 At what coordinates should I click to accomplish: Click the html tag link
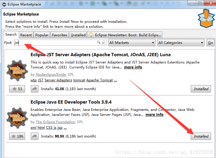(x=41, y=128)
